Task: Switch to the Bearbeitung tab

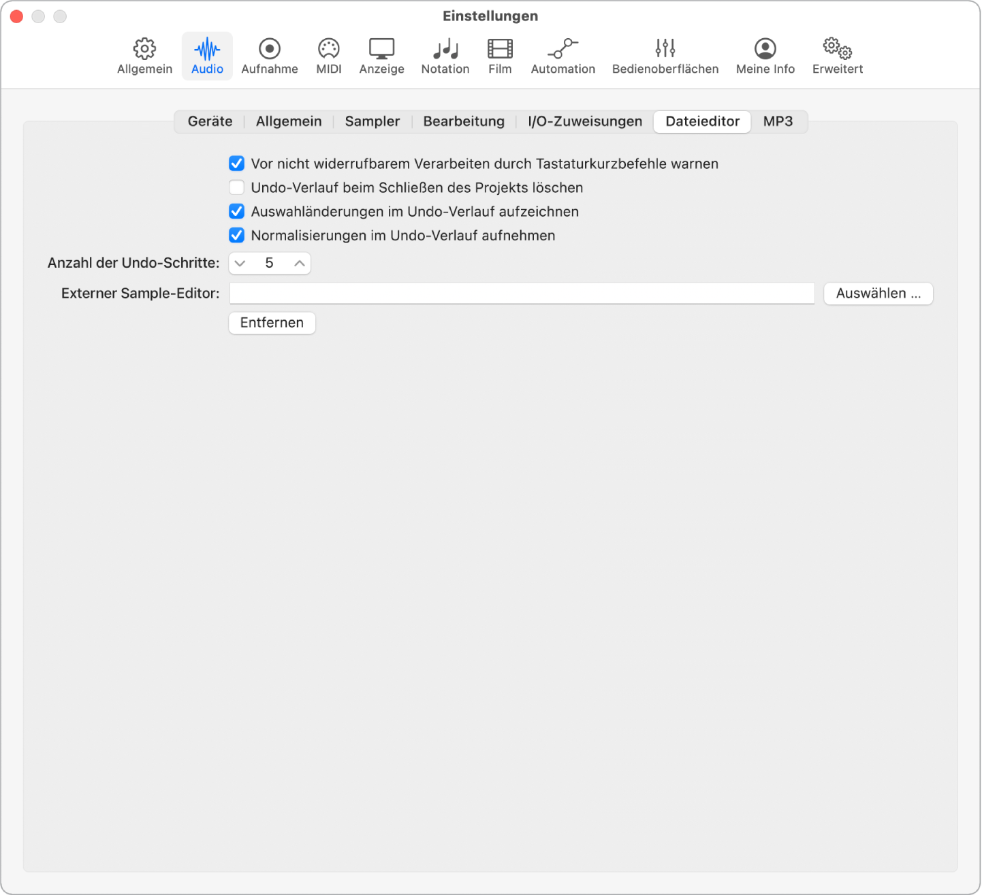Action: point(464,121)
